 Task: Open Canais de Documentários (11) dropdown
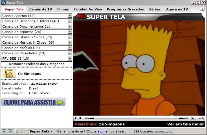tap(36, 26)
